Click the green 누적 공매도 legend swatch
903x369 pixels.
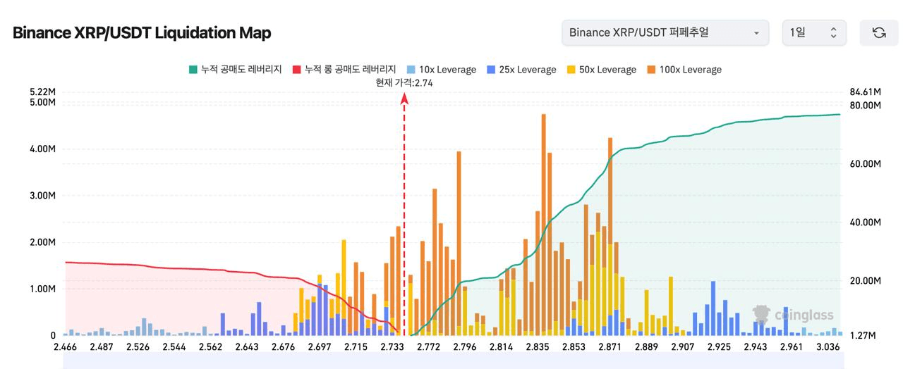click(x=193, y=69)
